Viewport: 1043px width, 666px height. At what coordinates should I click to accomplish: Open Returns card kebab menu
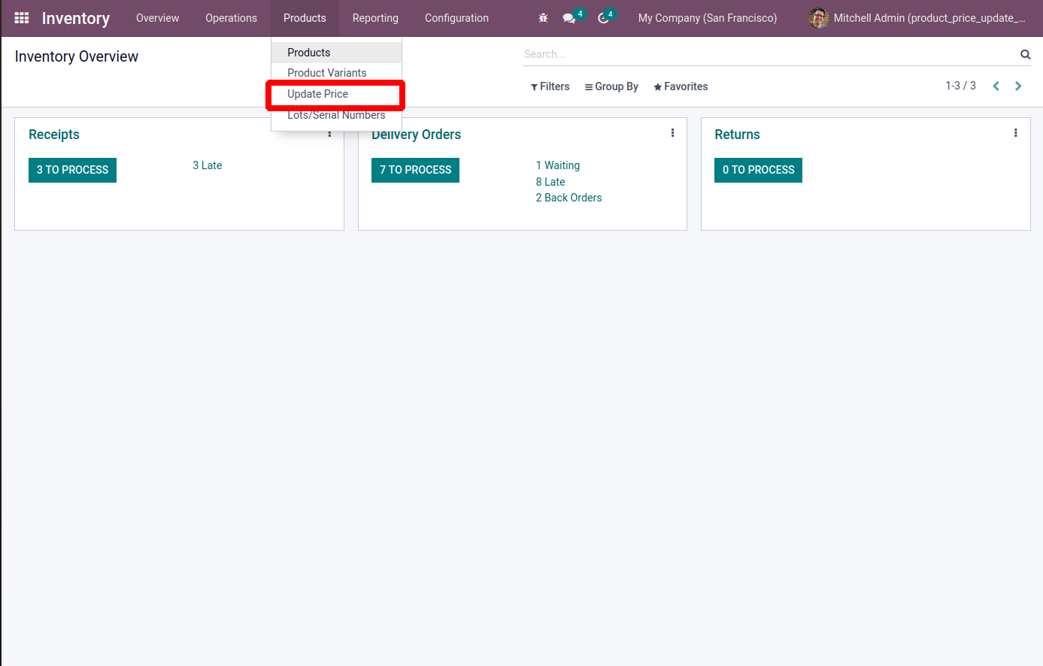pos(1015,133)
